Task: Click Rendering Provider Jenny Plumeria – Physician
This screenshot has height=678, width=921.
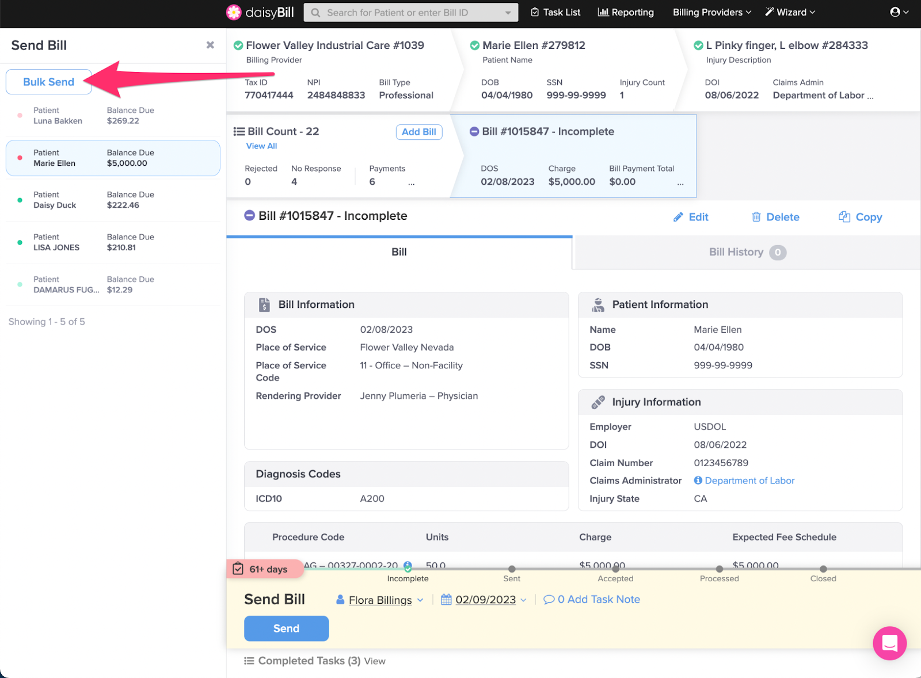Action: point(419,396)
